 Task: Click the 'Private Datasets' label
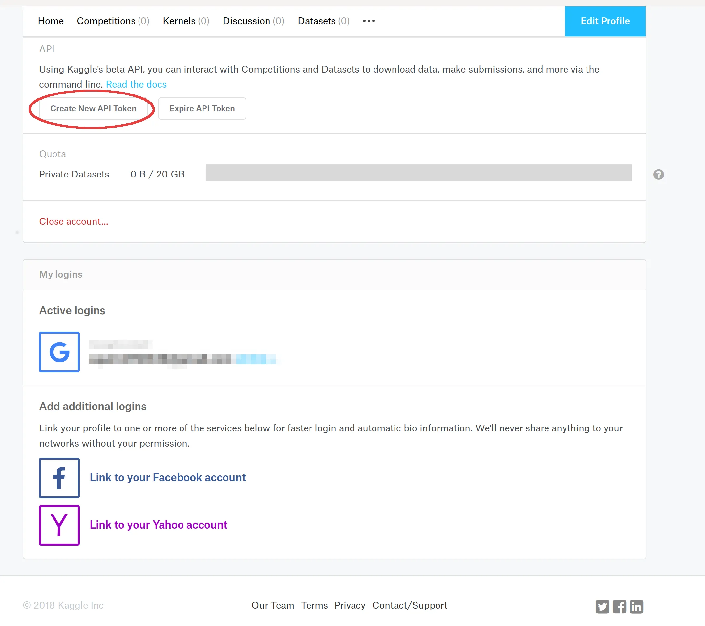click(74, 174)
